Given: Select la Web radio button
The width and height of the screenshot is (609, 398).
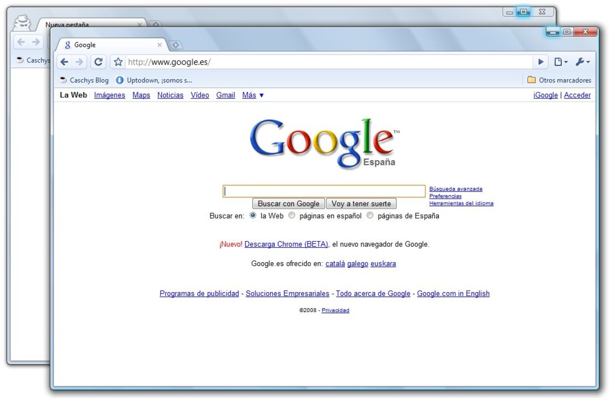Looking at the screenshot, I should pos(253,216).
